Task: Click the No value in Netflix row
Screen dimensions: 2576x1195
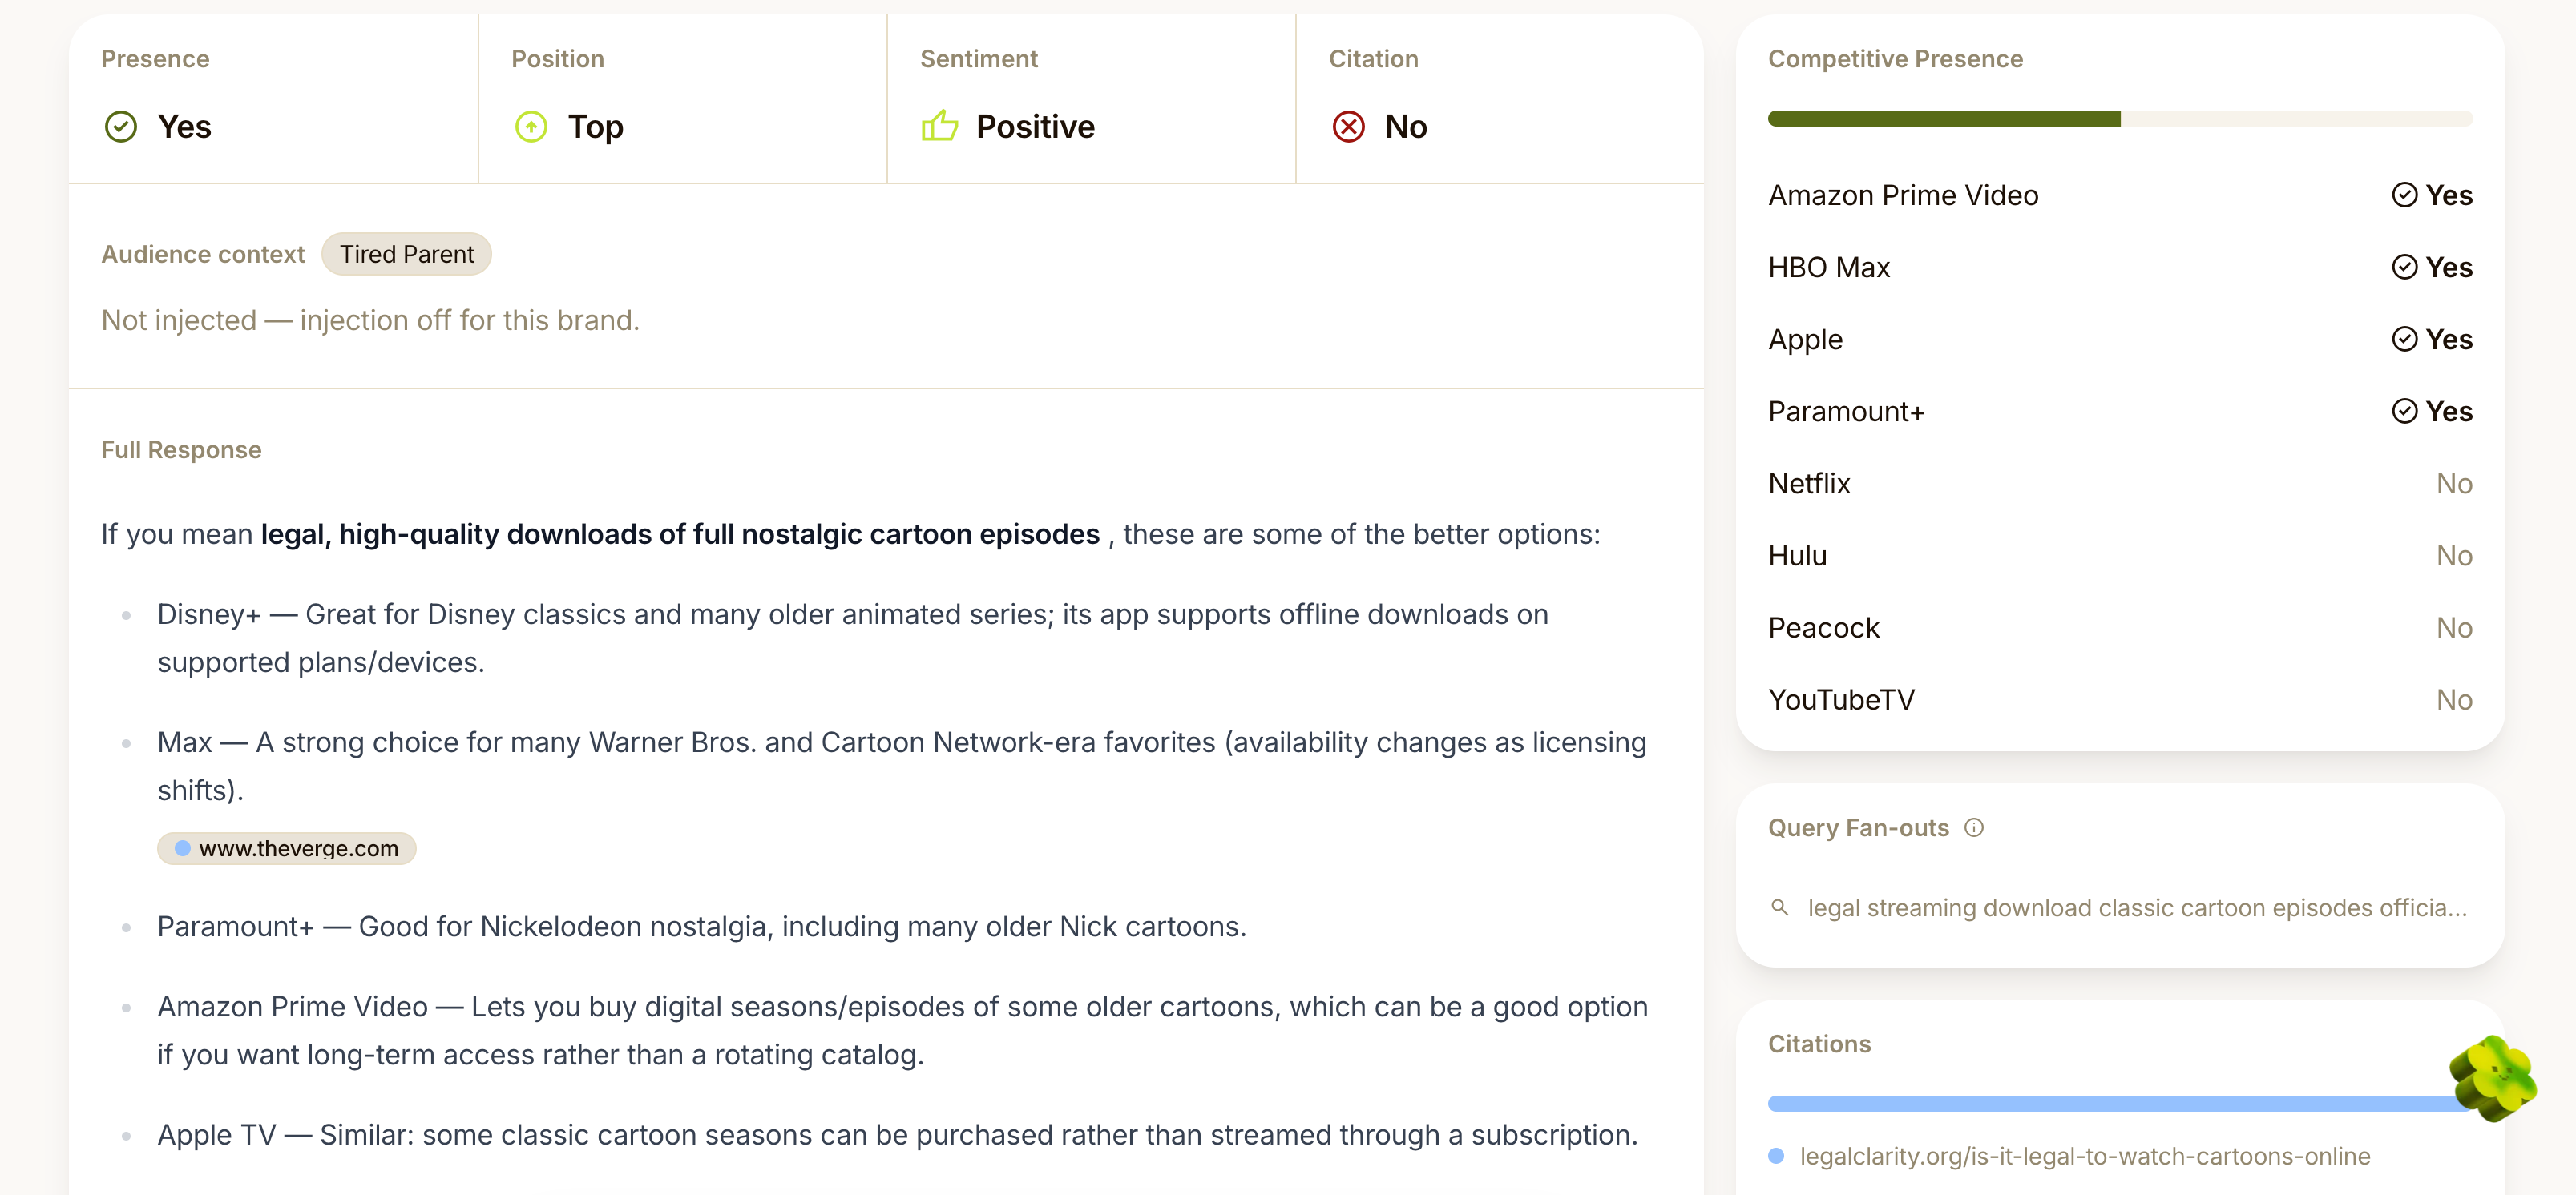Action: tap(2454, 483)
